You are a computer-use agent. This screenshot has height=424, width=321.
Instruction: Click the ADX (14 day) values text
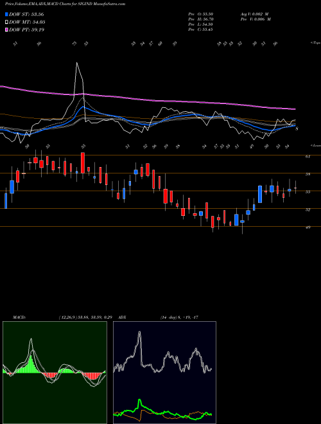[x=179, y=317]
